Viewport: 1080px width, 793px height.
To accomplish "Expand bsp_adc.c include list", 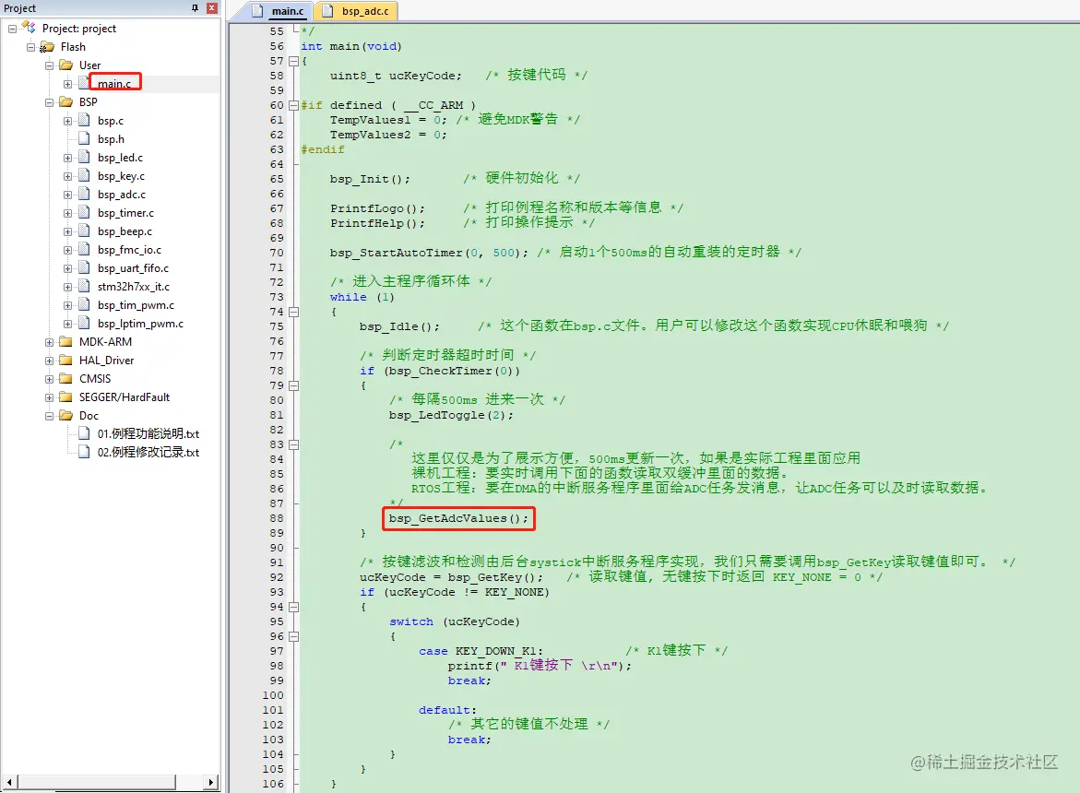I will pyautogui.click(x=67, y=195).
